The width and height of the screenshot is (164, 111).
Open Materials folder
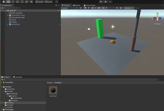point(10,89)
